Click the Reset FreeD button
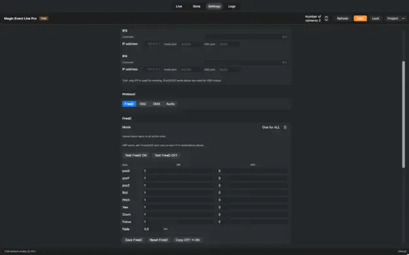The width and height of the screenshot is (409, 255). (x=159, y=240)
